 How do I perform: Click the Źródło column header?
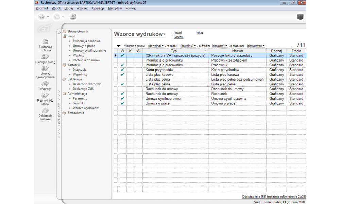(x=296, y=51)
